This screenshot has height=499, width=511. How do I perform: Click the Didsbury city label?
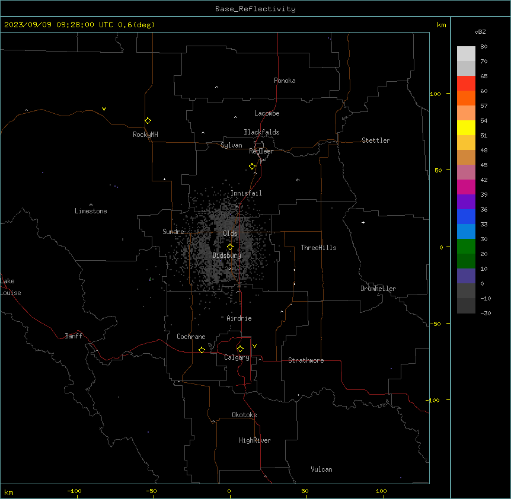(x=227, y=255)
